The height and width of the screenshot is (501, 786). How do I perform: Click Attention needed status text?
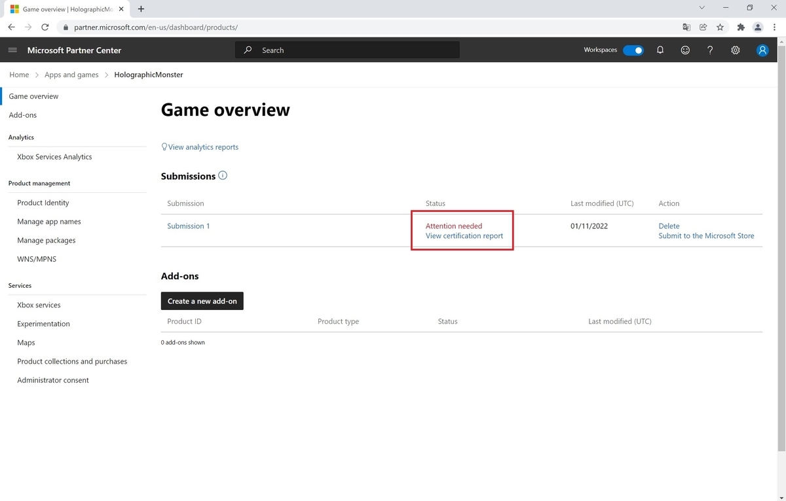[x=454, y=226]
